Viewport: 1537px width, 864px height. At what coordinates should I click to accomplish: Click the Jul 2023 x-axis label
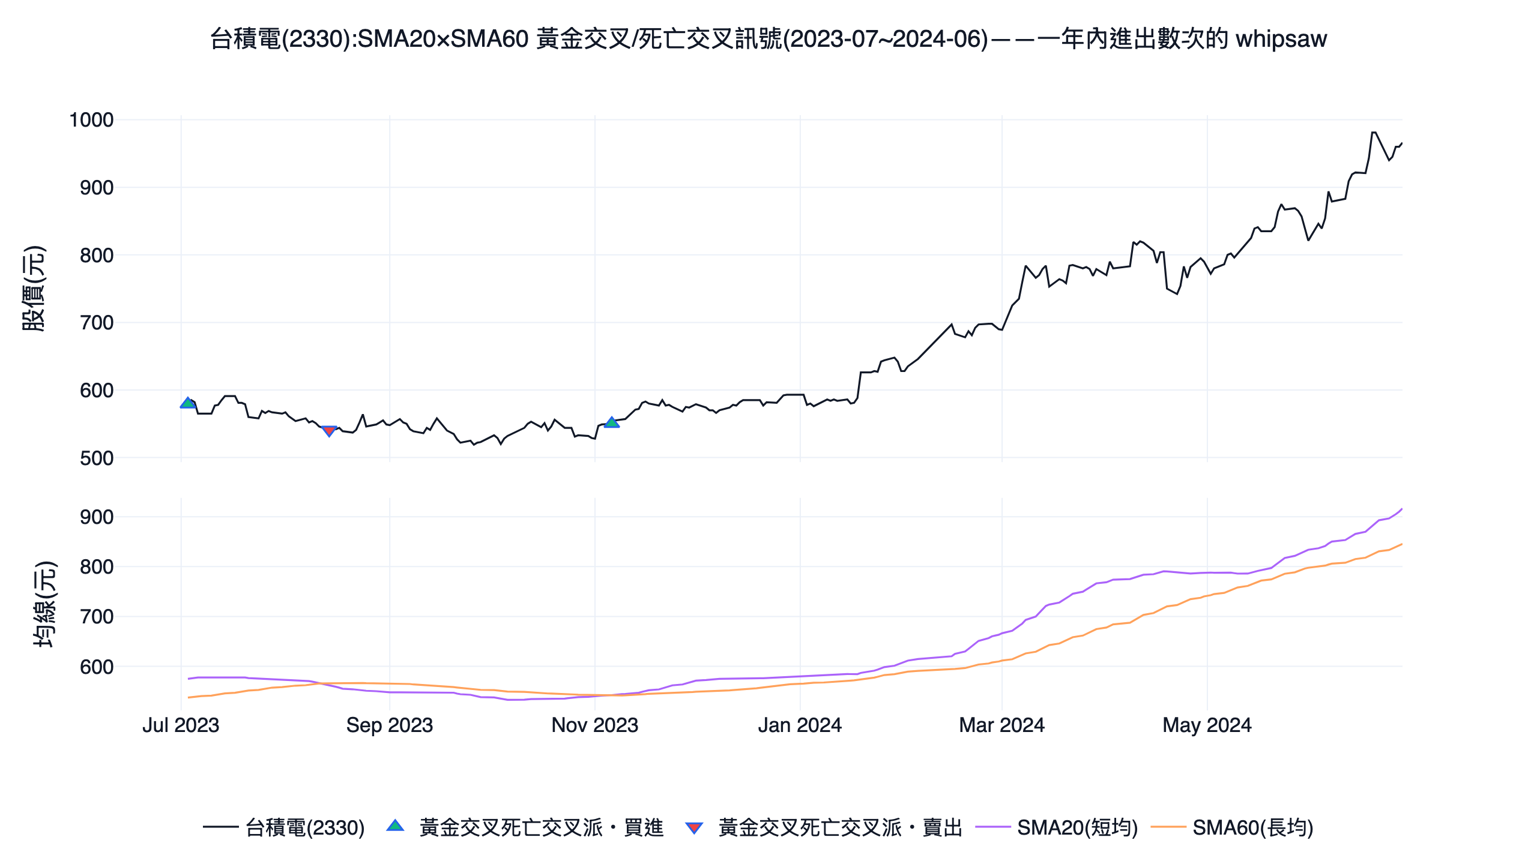[x=181, y=725]
